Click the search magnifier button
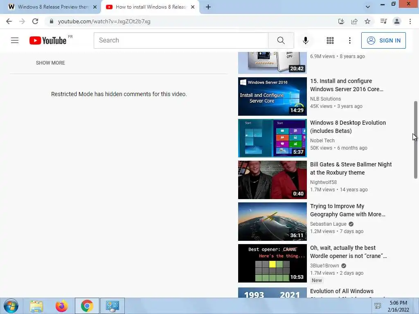Viewport: 419px width, 314px height. tap(281, 40)
